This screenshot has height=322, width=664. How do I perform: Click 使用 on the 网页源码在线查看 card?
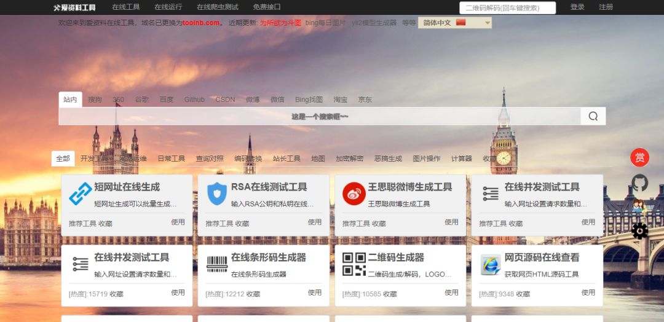tap(588, 293)
